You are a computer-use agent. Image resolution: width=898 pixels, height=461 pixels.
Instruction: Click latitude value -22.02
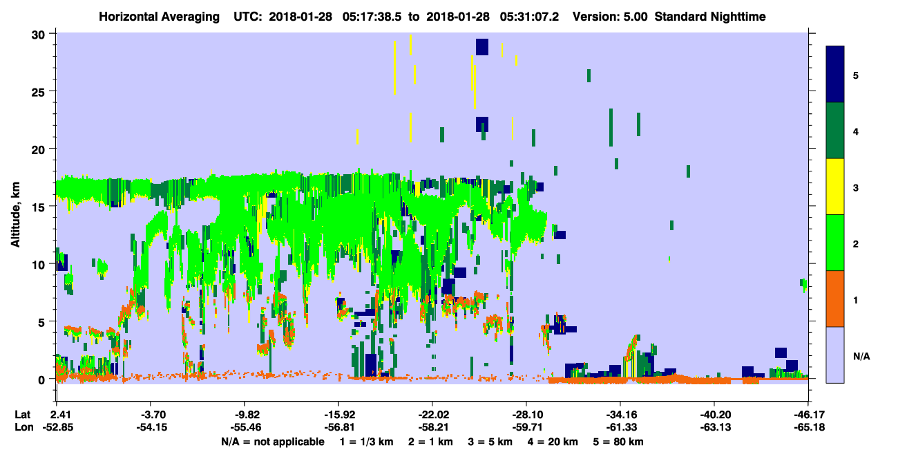click(432, 415)
